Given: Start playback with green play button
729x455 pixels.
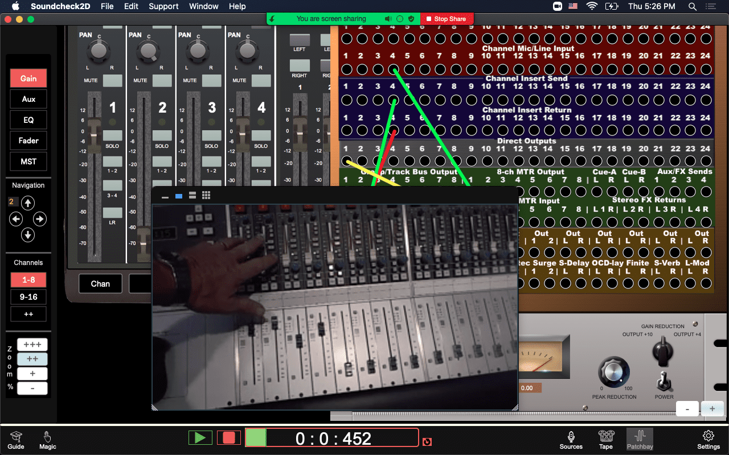Looking at the screenshot, I should click(200, 437).
